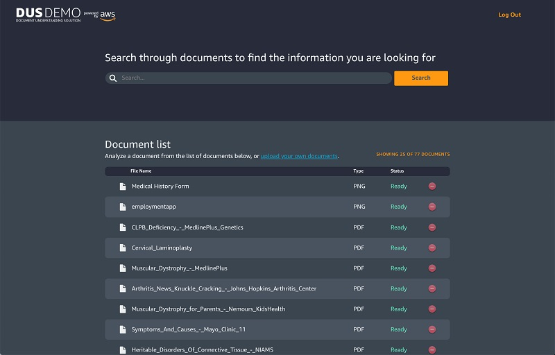Viewport: 555px width, 355px height.
Task: Click PNG type of employmentapp row
Action: point(359,207)
